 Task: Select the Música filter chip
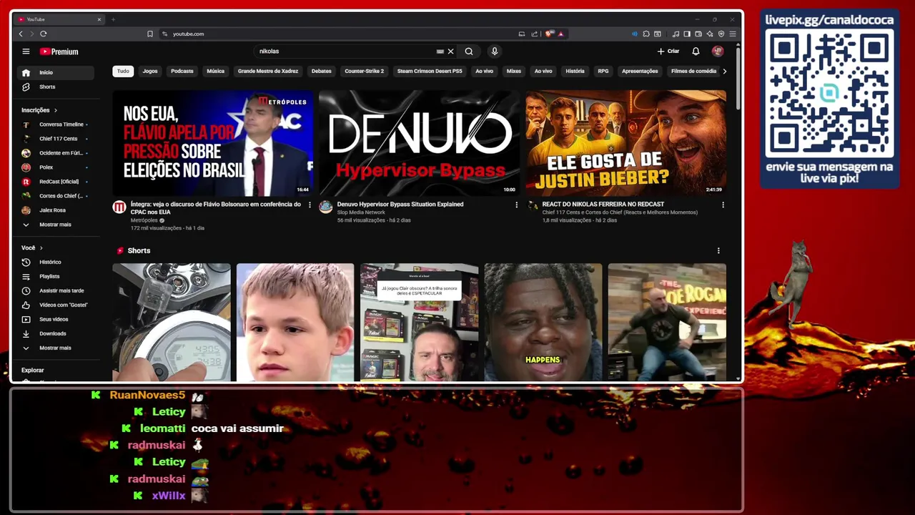(216, 71)
